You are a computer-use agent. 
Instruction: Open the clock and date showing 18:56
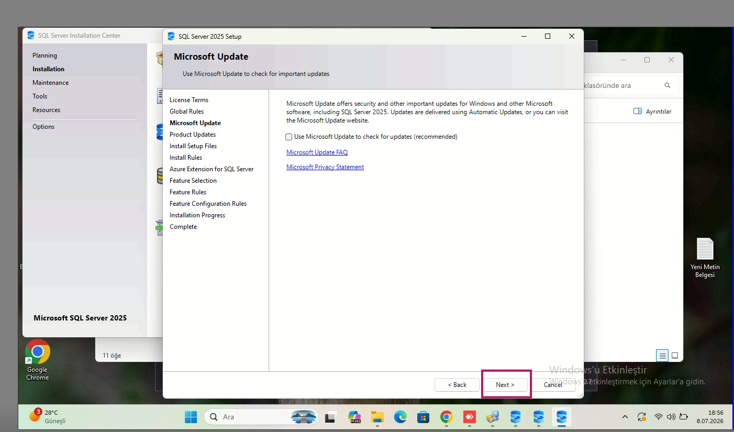point(710,417)
